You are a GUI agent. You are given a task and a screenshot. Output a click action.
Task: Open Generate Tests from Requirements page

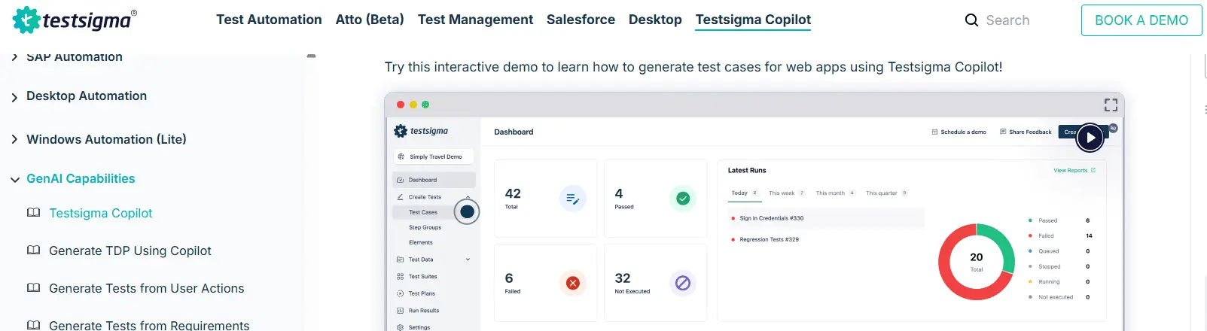click(149, 325)
